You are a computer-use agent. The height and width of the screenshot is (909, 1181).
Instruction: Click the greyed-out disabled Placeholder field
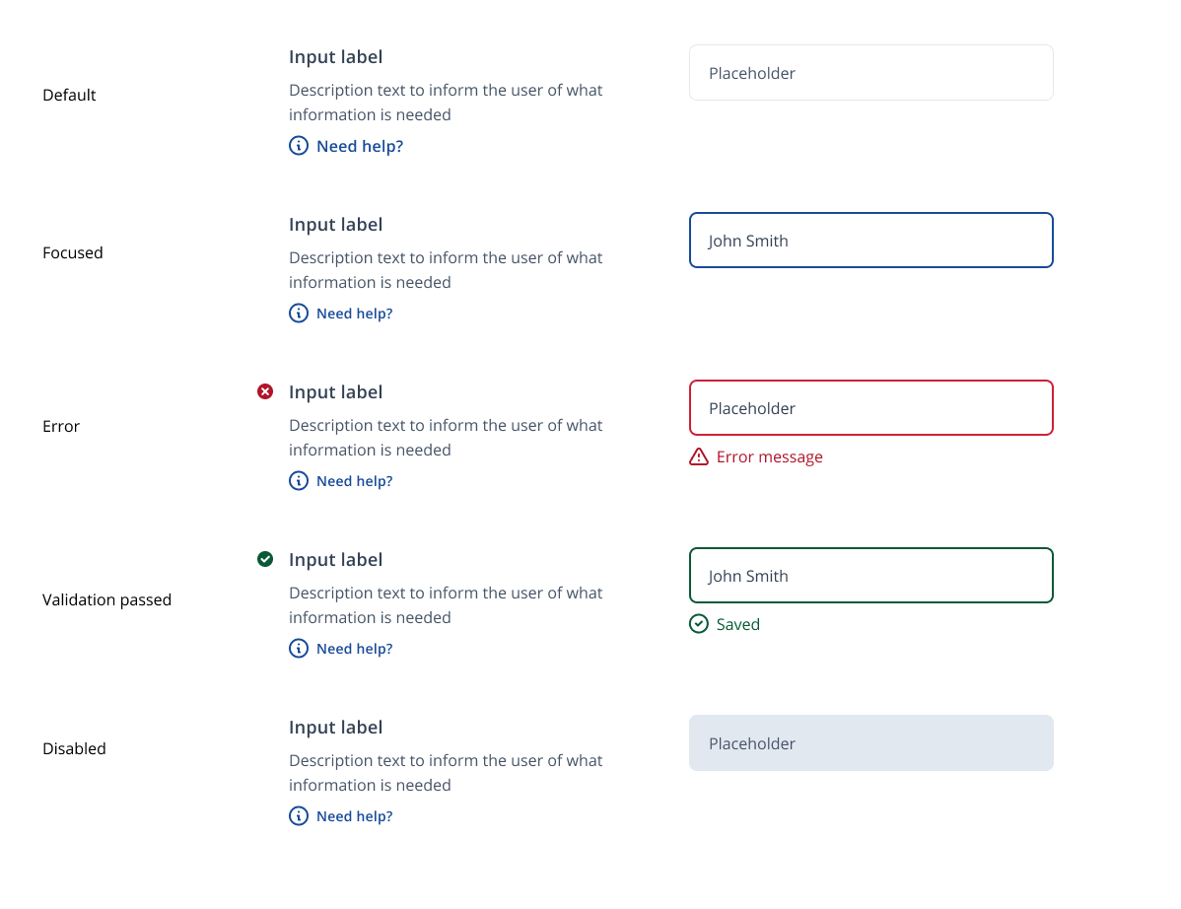871,743
